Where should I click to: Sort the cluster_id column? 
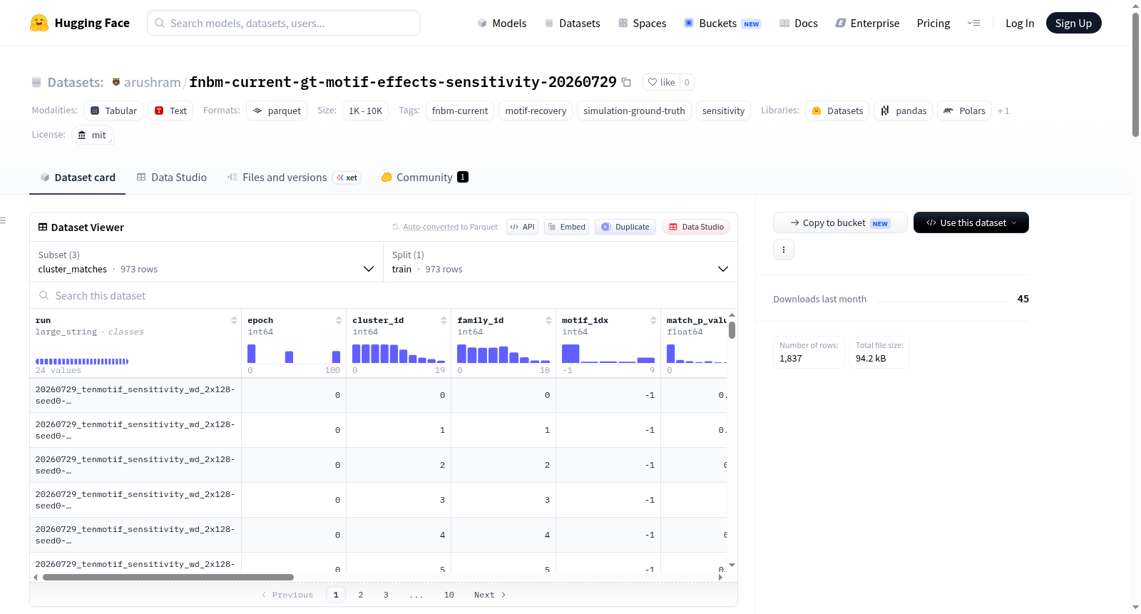(444, 320)
